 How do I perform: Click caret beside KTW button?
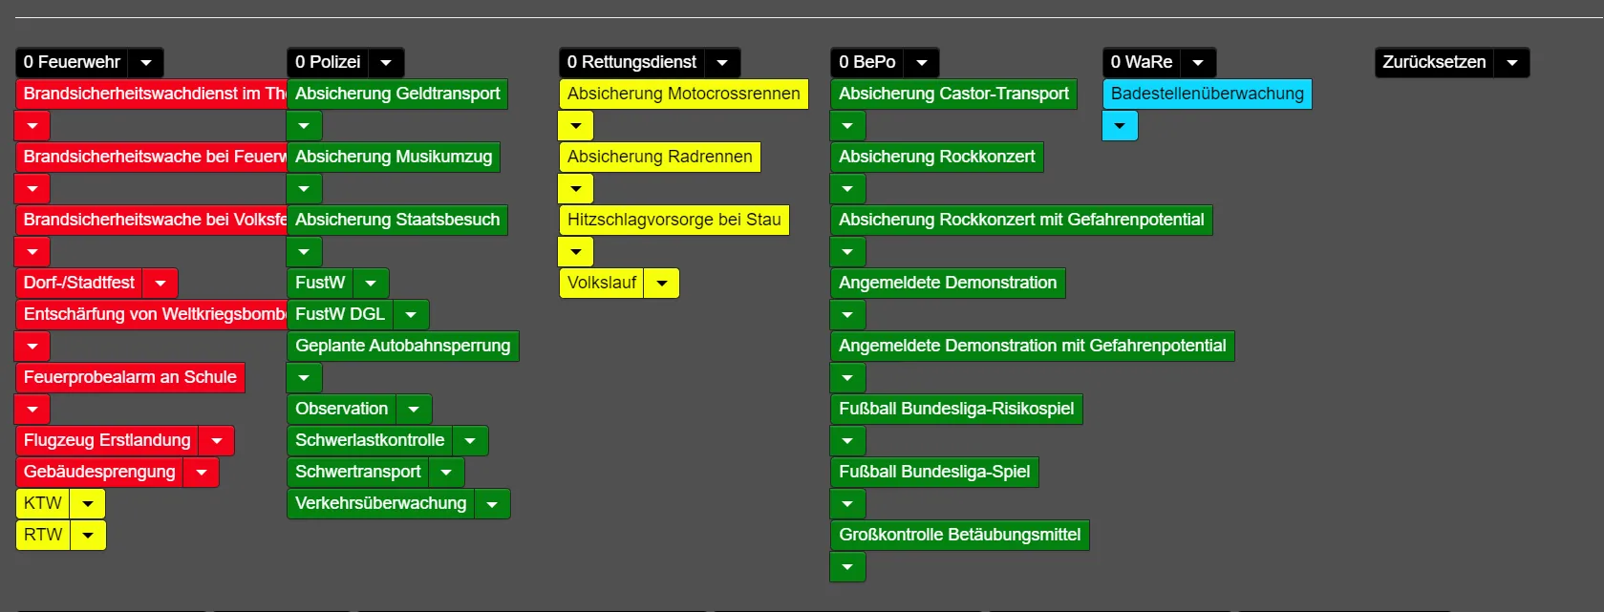coord(88,504)
